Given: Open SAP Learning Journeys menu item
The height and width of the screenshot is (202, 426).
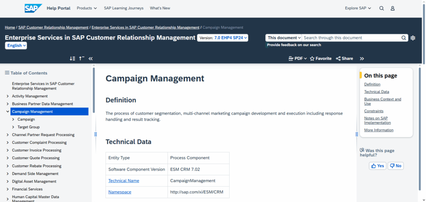Looking at the screenshot, I should [x=124, y=8].
